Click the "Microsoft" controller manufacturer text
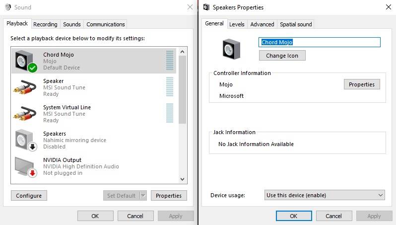The height and width of the screenshot is (225, 396). pyautogui.click(x=231, y=96)
